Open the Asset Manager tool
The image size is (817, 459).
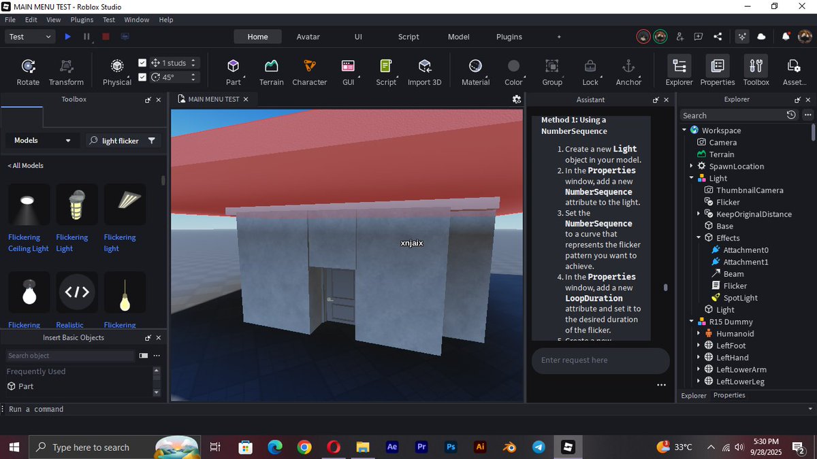click(x=794, y=71)
